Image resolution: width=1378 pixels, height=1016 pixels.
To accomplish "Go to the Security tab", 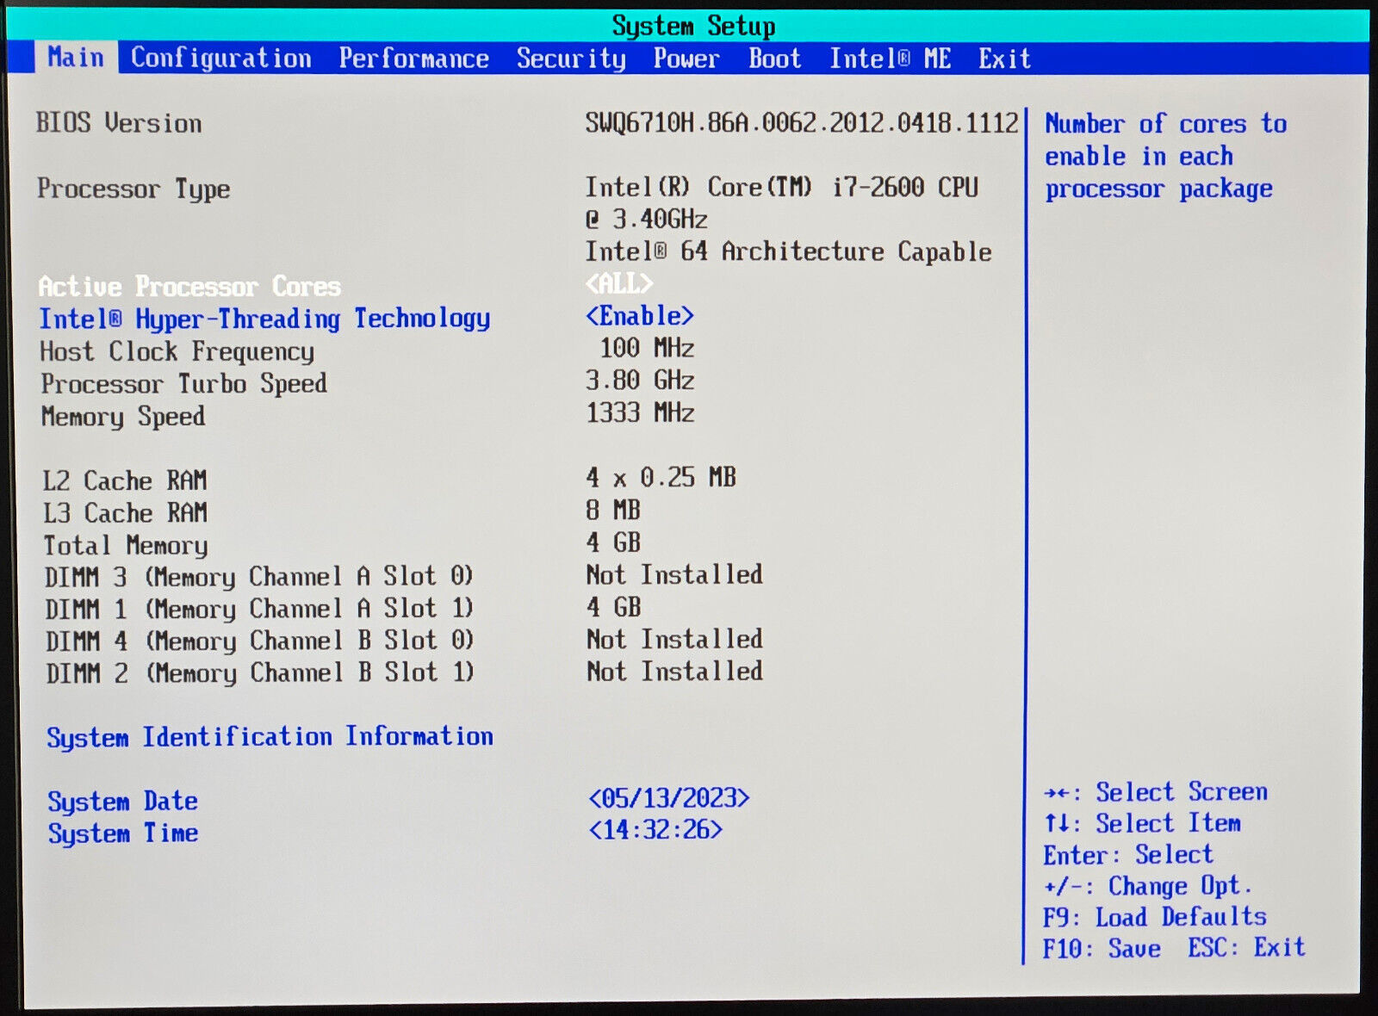I will tap(571, 59).
